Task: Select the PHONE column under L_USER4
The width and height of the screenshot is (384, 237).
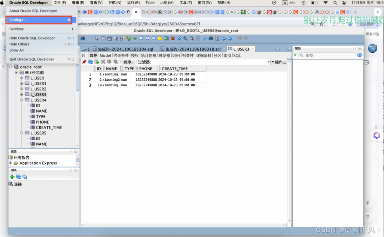Action: pos(42,122)
